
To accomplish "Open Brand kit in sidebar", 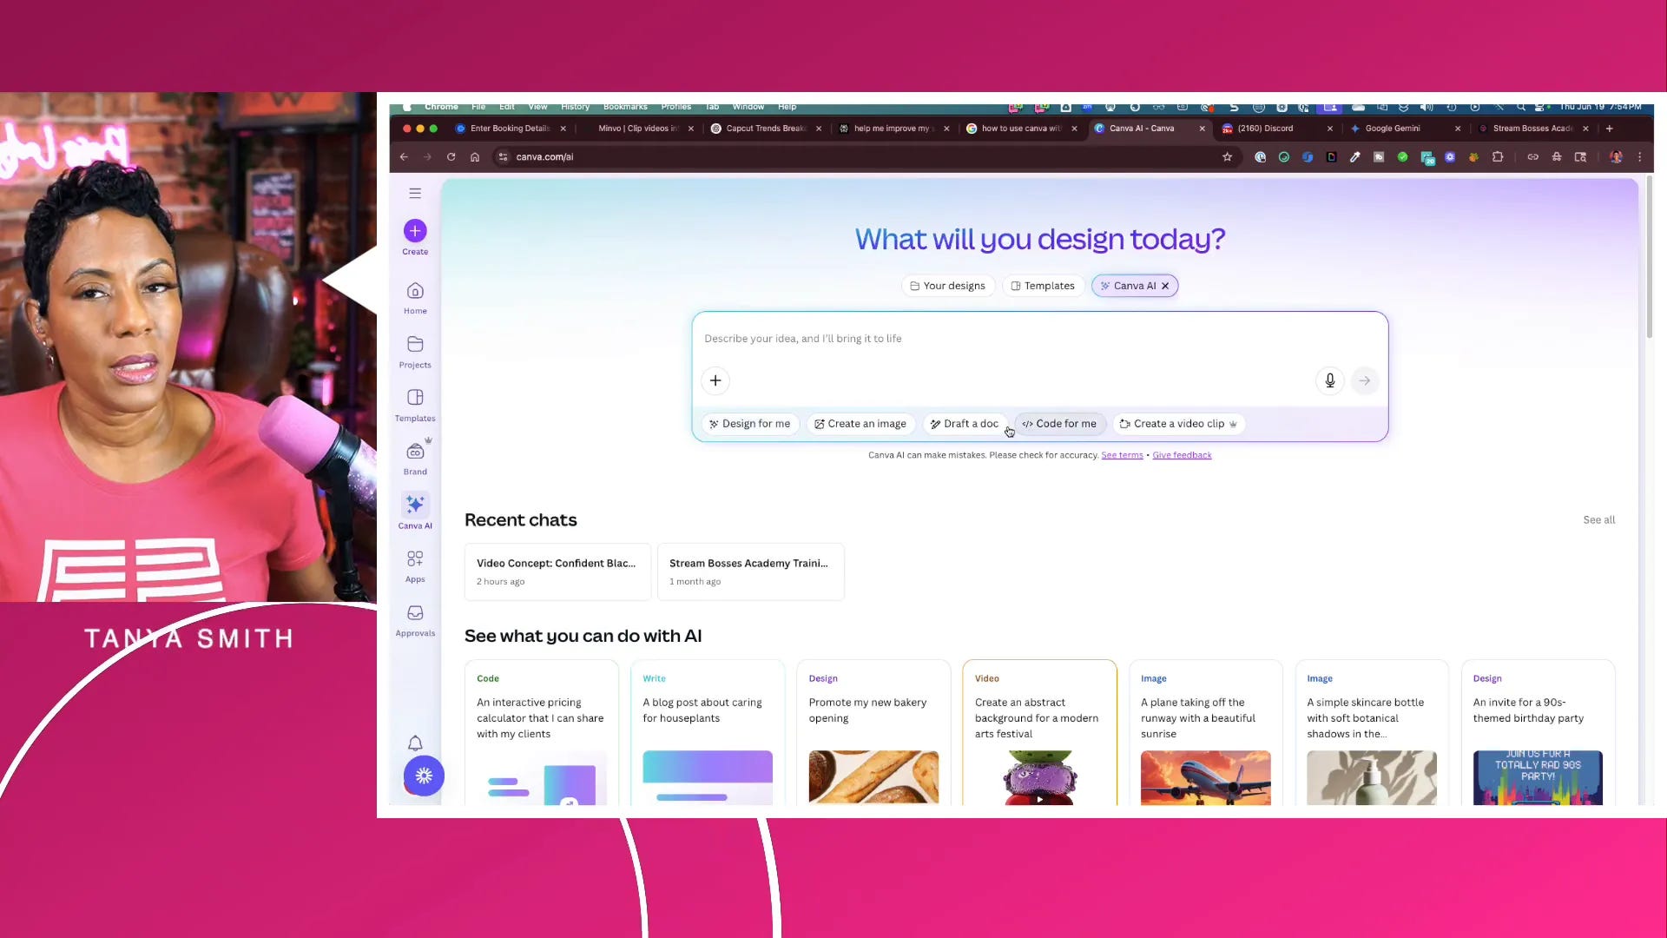I will pyautogui.click(x=415, y=459).
